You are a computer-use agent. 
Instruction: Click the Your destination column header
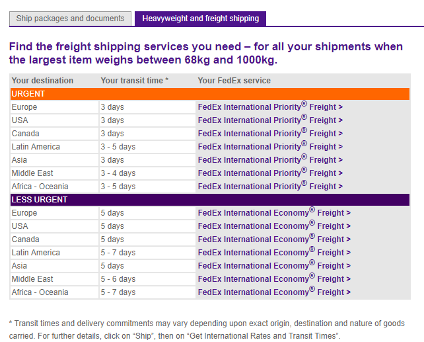pos(42,81)
